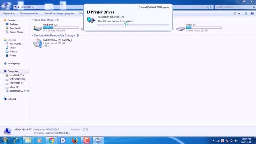Open the Help question mark icon
Viewport: 256px width, 144px height.
(252, 13)
